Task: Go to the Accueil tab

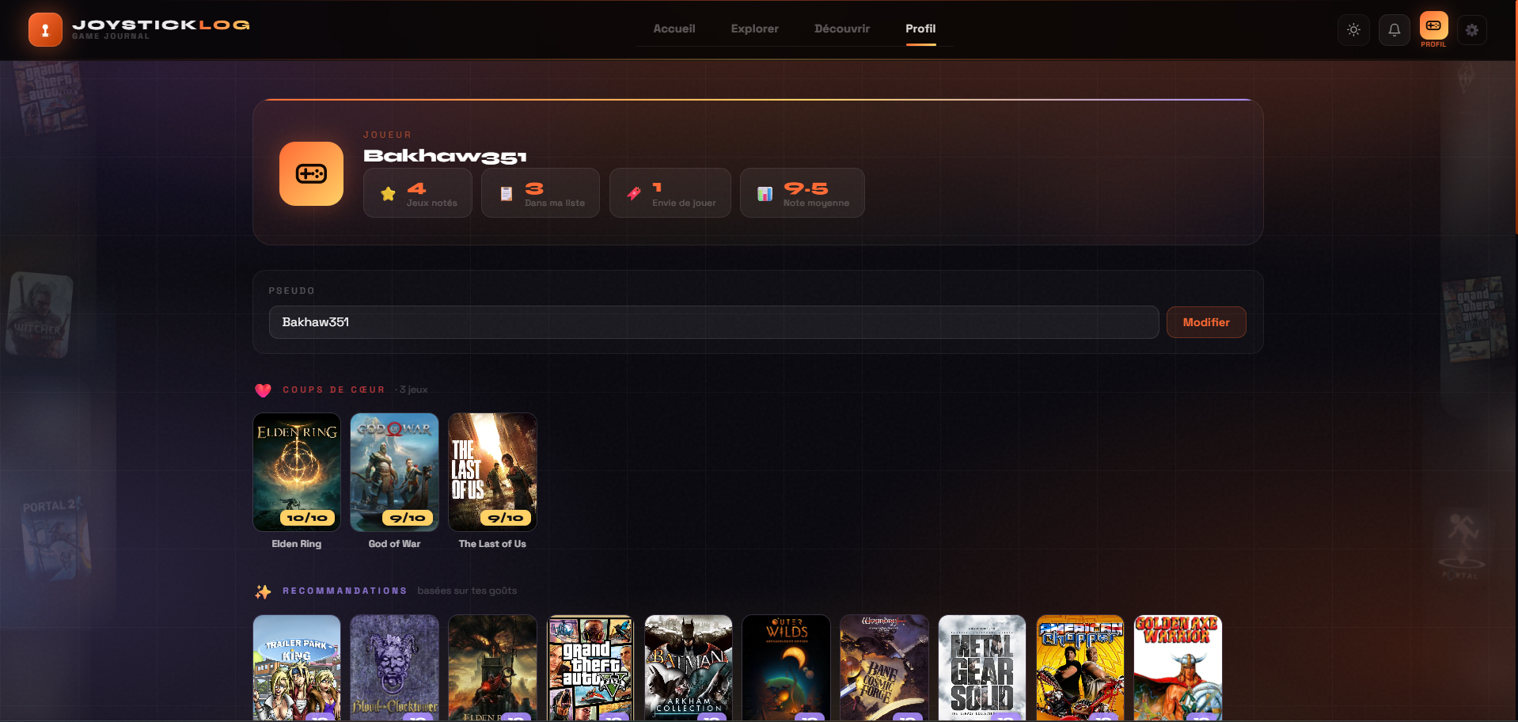Action: tap(674, 28)
